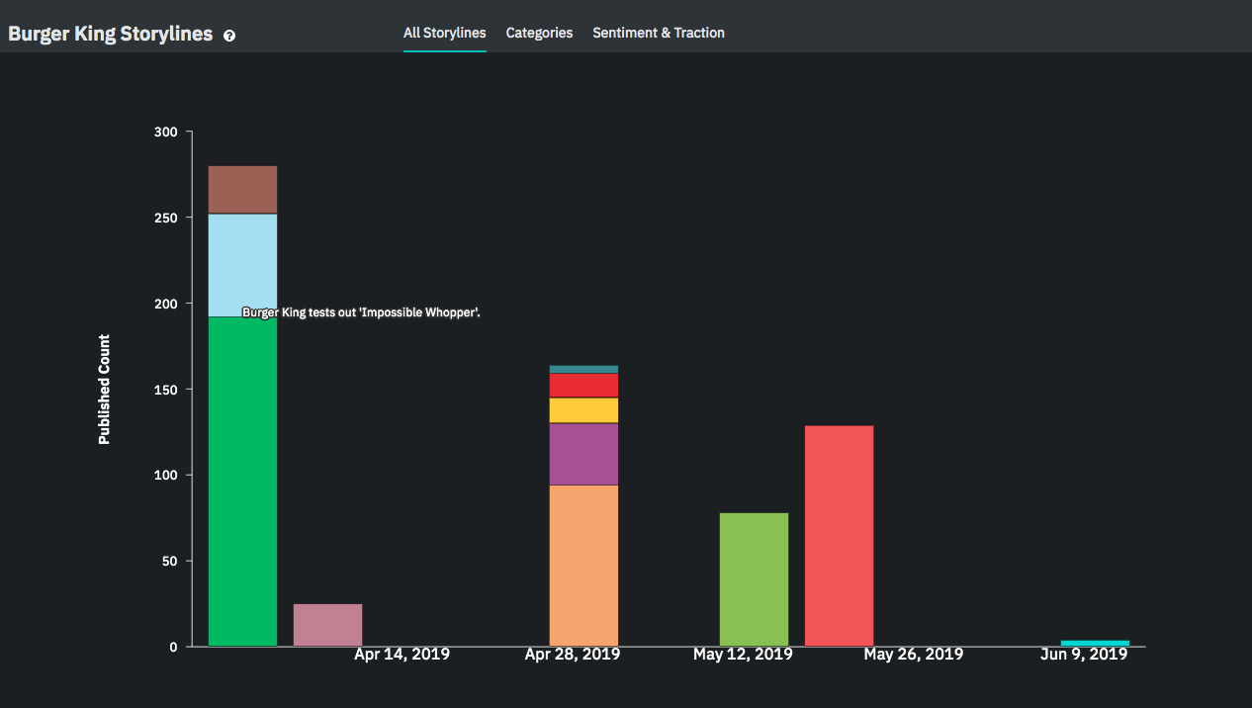
Task: Click the Published Count axis title
Action: 104,390
